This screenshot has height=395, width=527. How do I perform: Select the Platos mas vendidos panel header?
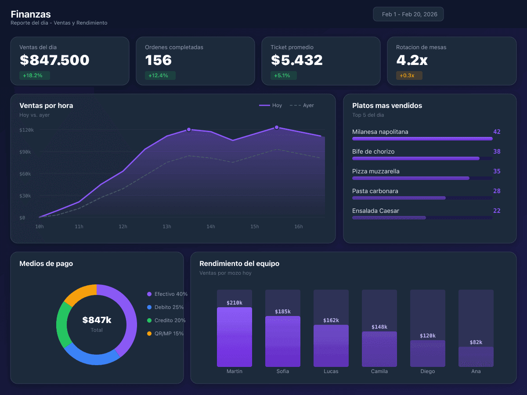tap(387, 105)
